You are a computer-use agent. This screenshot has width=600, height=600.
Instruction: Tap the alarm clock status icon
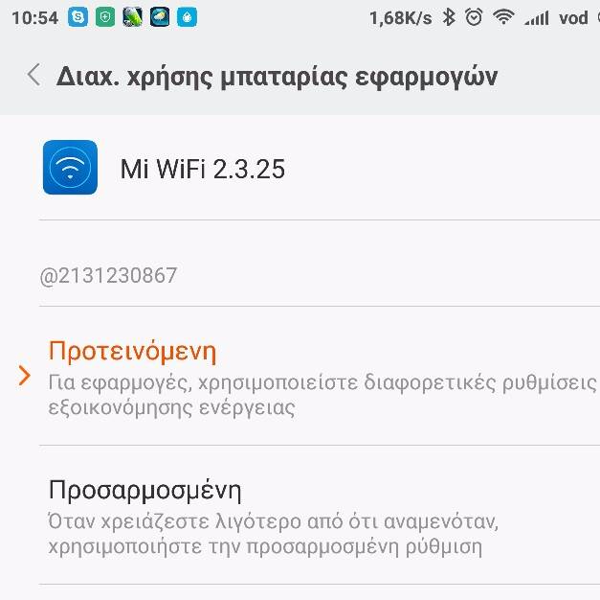[x=474, y=17]
